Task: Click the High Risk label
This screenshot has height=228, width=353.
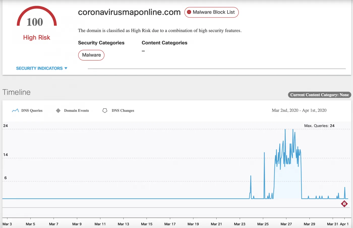Action: [37, 37]
